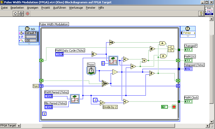215x129 pixels.
Task: Click the vertical scrollbar up arrow
Action: click(211, 19)
